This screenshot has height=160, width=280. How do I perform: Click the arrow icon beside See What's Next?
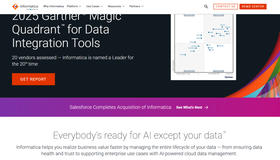pos(206,107)
